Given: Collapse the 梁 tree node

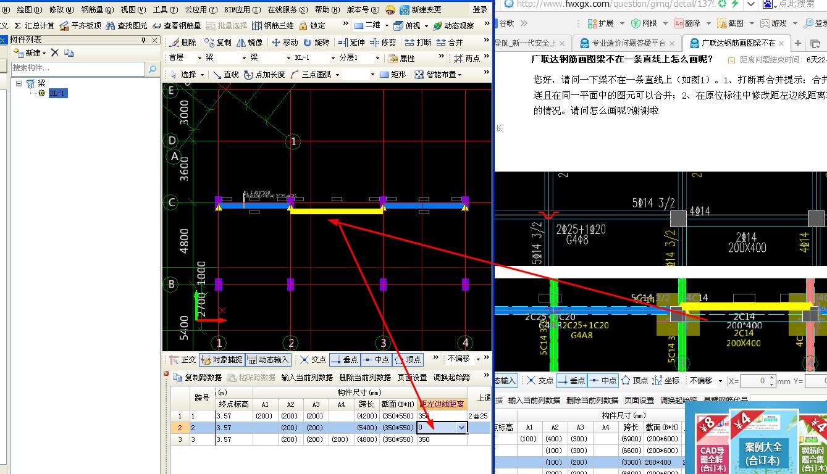Looking at the screenshot, I should pos(19,83).
